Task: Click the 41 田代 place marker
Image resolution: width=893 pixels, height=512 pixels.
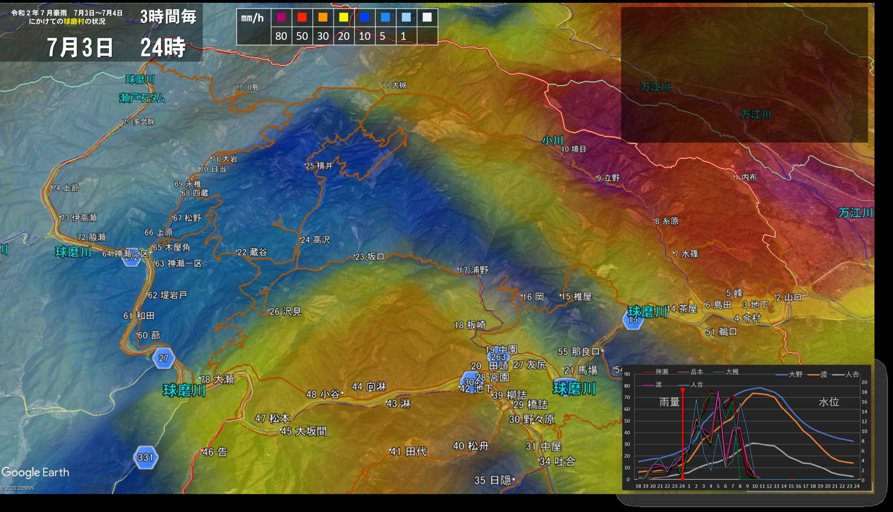Action: point(408,451)
